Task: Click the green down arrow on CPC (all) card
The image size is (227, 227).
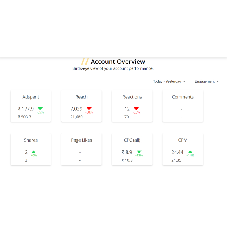Action: coord(139,152)
